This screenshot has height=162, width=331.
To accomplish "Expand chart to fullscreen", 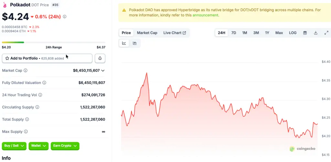I will click(326, 33).
